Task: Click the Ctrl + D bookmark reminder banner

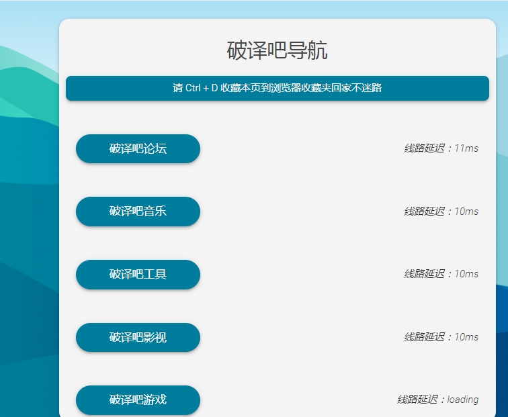Action: 277,88
